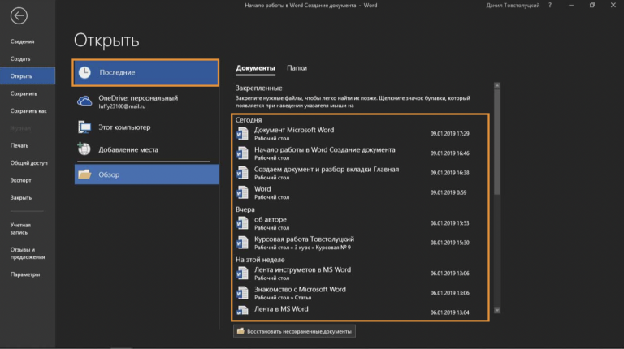Click Восстановить несохраненные документы button

[x=294, y=331]
